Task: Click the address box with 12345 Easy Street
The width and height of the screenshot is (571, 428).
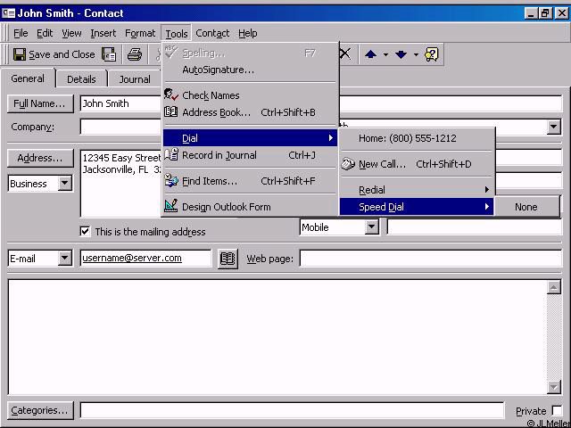Action: [121, 183]
